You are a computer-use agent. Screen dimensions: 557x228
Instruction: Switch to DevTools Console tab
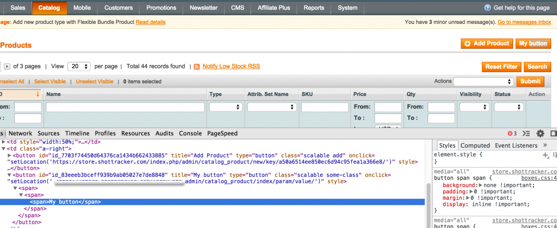[190, 134]
